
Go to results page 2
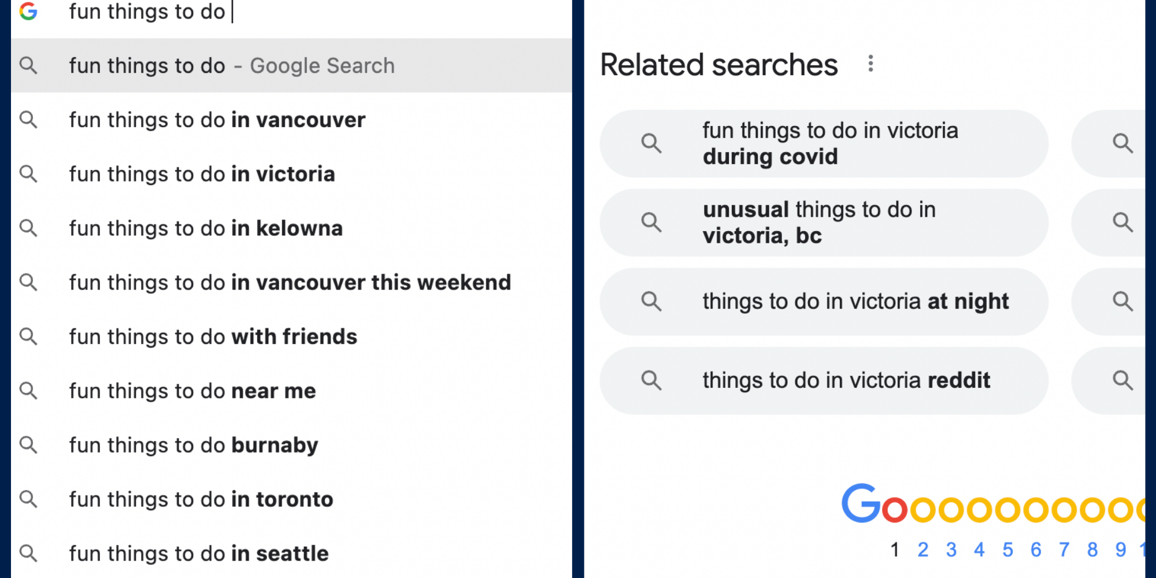[x=923, y=550]
